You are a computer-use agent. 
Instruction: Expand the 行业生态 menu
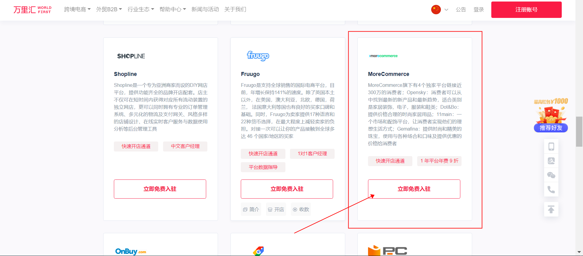pos(141,9)
